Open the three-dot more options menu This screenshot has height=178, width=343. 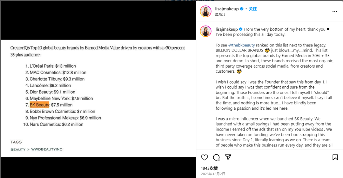334,11
